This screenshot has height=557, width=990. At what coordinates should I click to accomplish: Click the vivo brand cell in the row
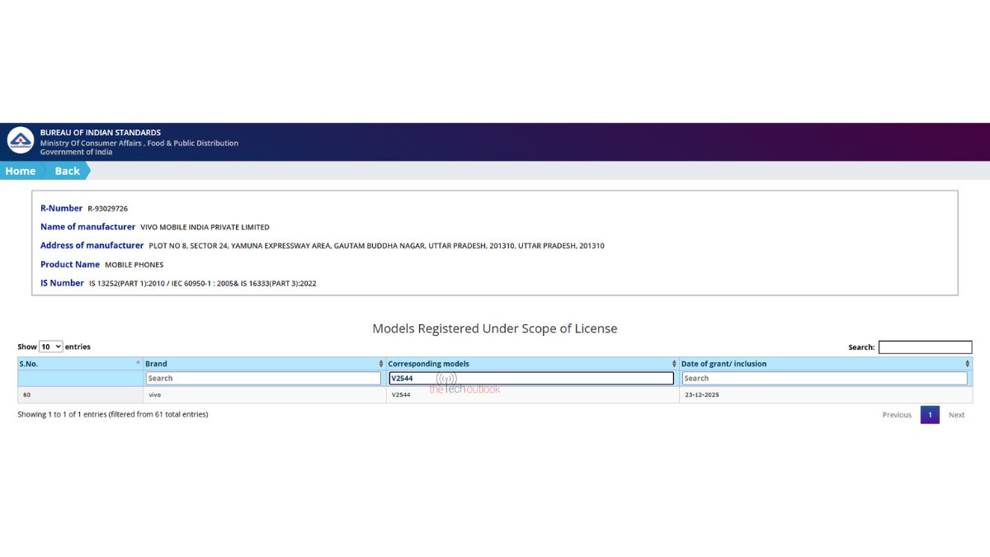click(155, 395)
